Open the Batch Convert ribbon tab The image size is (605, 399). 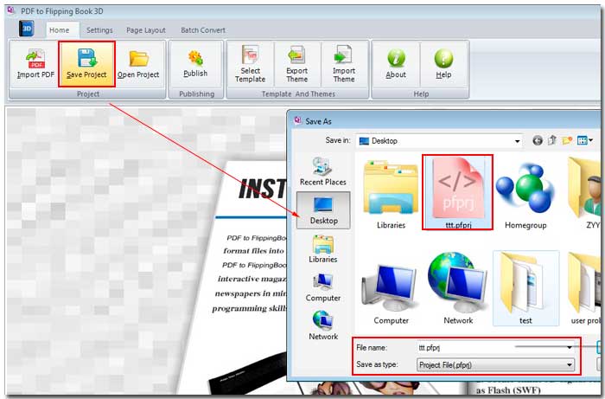point(203,30)
